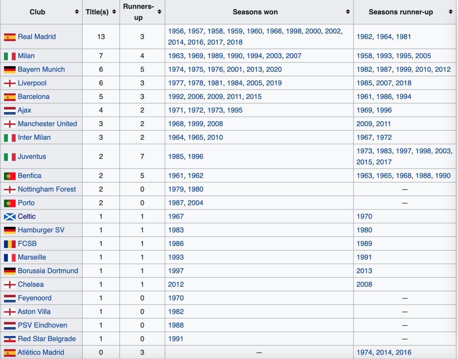Sort by Seasons won column arrows
Screen dimensions: 458x359
pos(348,12)
